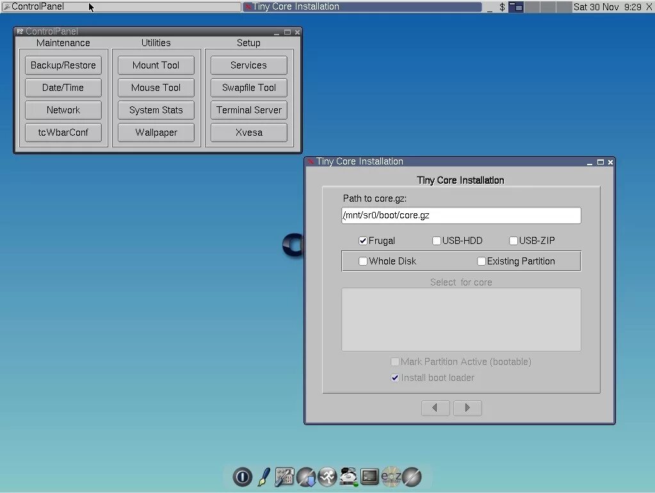Click the Run Program running-man icon

pos(328,477)
